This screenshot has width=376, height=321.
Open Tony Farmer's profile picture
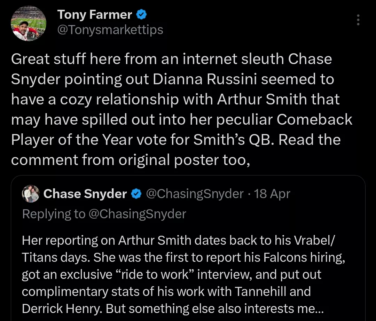pos(29,23)
